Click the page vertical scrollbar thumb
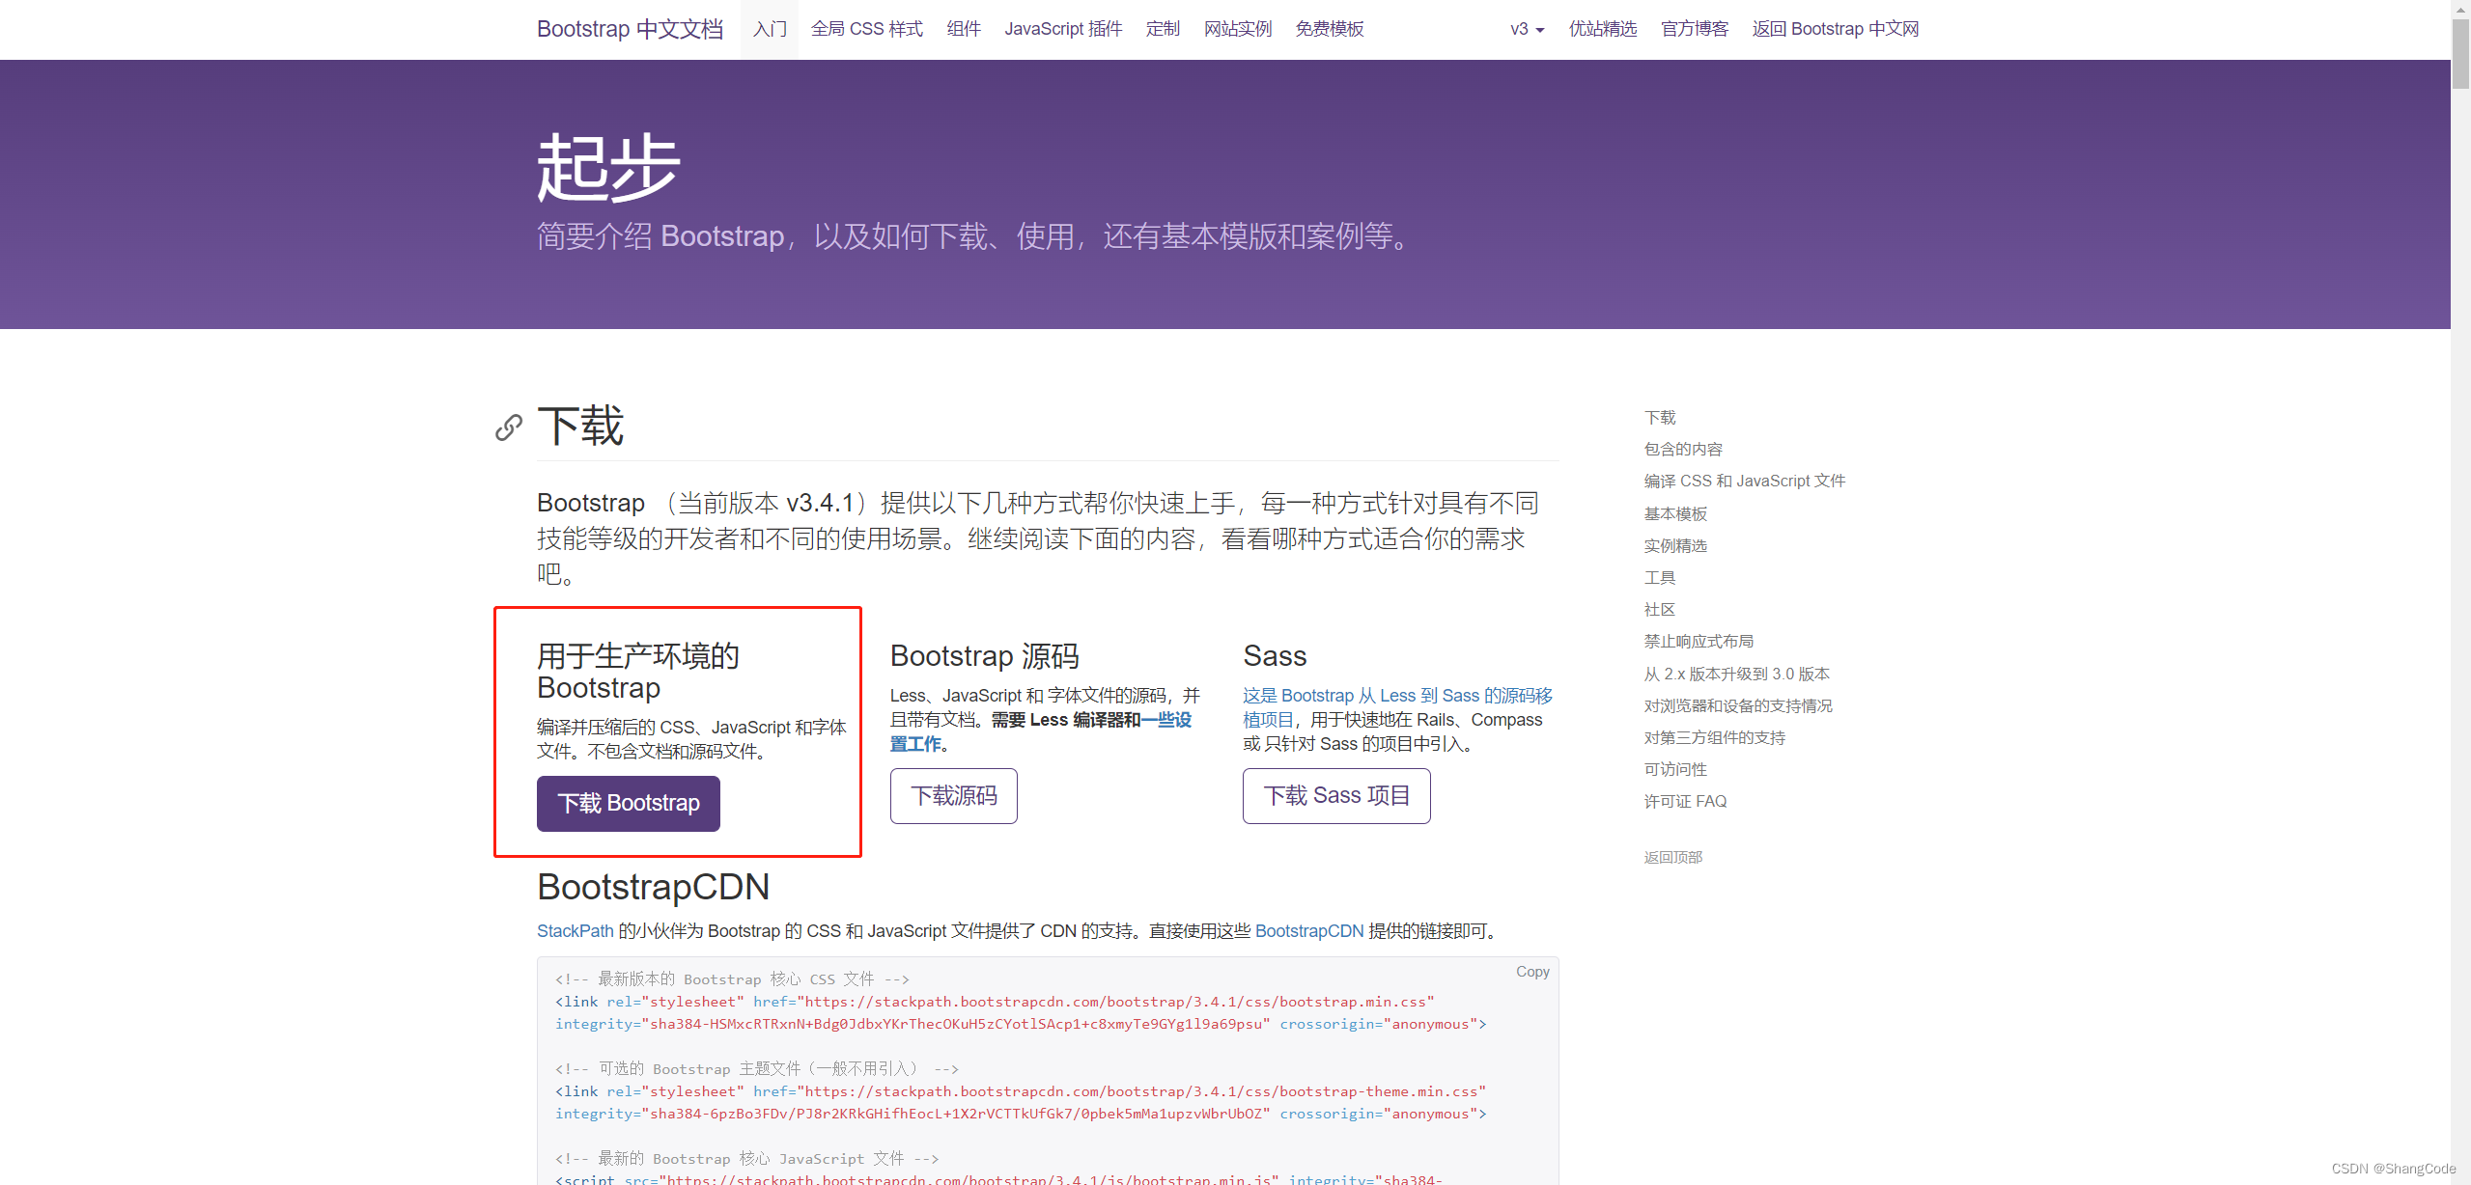2471x1185 pixels. 2460,53
